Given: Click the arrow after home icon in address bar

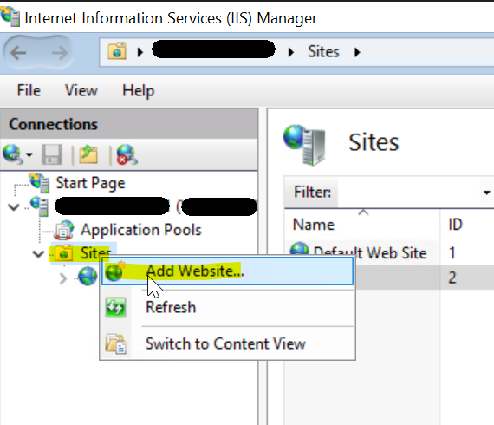Looking at the screenshot, I should [x=140, y=52].
